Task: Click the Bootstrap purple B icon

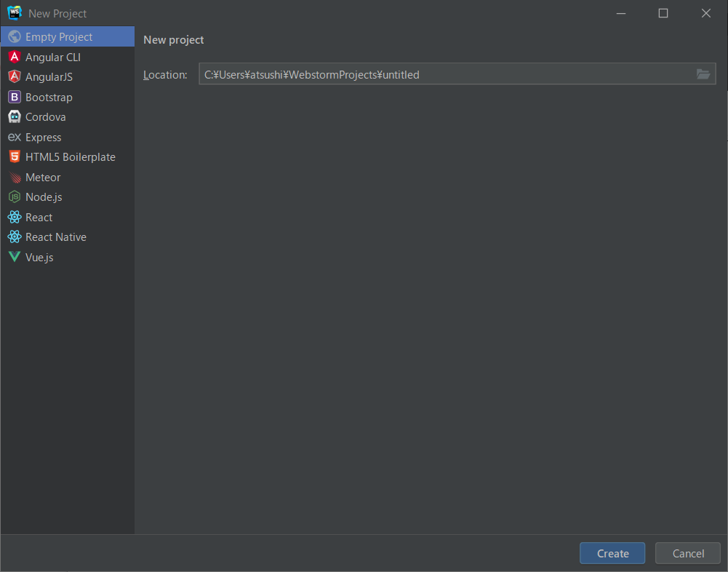Action: pyautogui.click(x=15, y=97)
